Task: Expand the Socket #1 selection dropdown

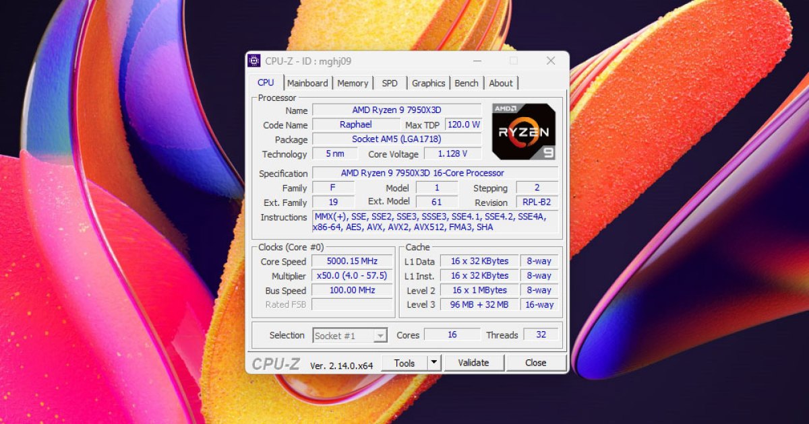Action: 380,336
